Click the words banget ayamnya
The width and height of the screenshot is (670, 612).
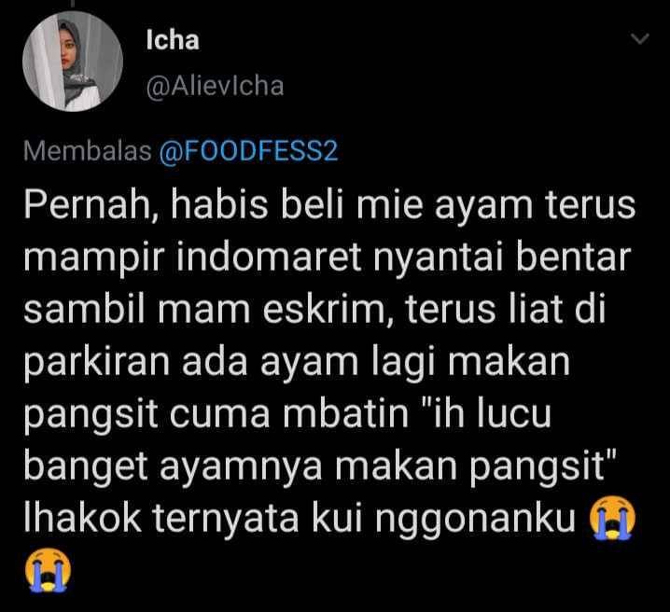tap(173, 466)
